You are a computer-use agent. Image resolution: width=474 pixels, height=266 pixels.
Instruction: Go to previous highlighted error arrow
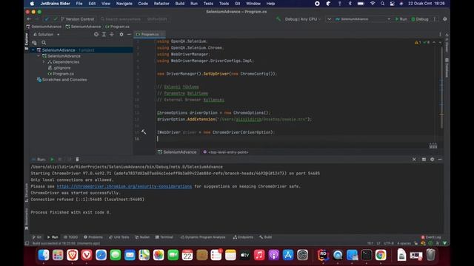point(434,42)
